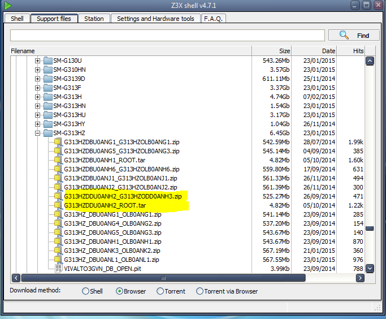This screenshot has height=319, width=386.
Task: Select file G313HZ_DBU0ANL1_OLB0ANL1.zip
Action: (111, 260)
